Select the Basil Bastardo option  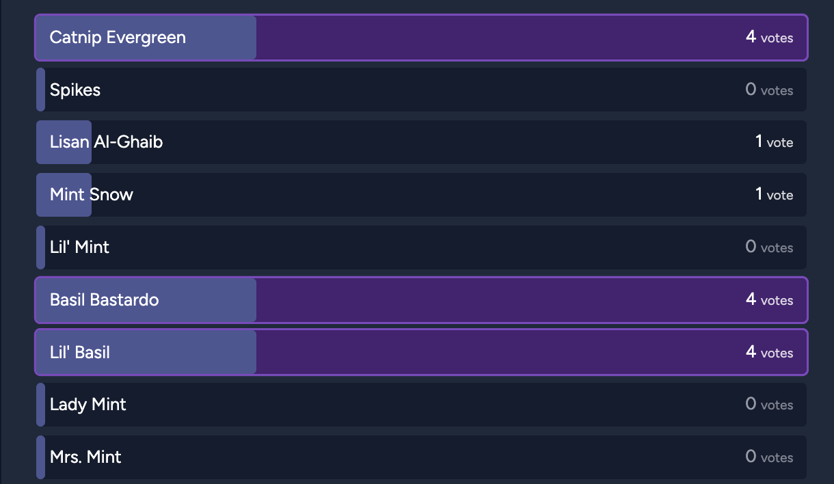tap(421, 300)
